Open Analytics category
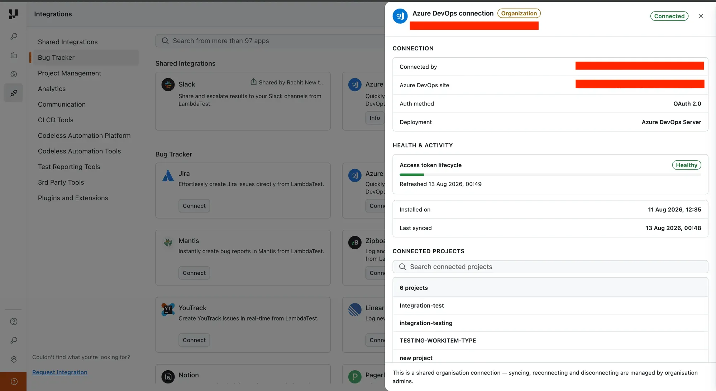The image size is (716, 391). pos(52,89)
